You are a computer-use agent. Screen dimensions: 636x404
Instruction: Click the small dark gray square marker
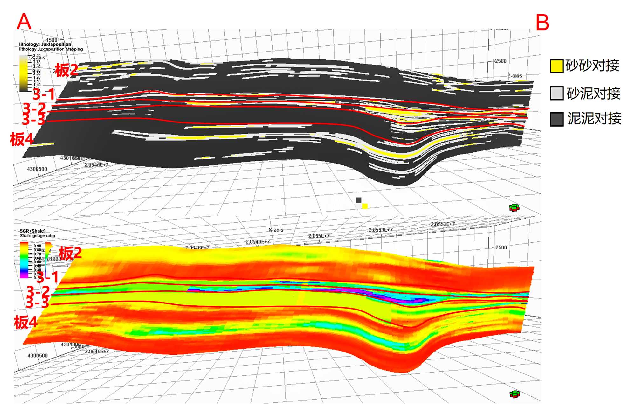pos(359,200)
